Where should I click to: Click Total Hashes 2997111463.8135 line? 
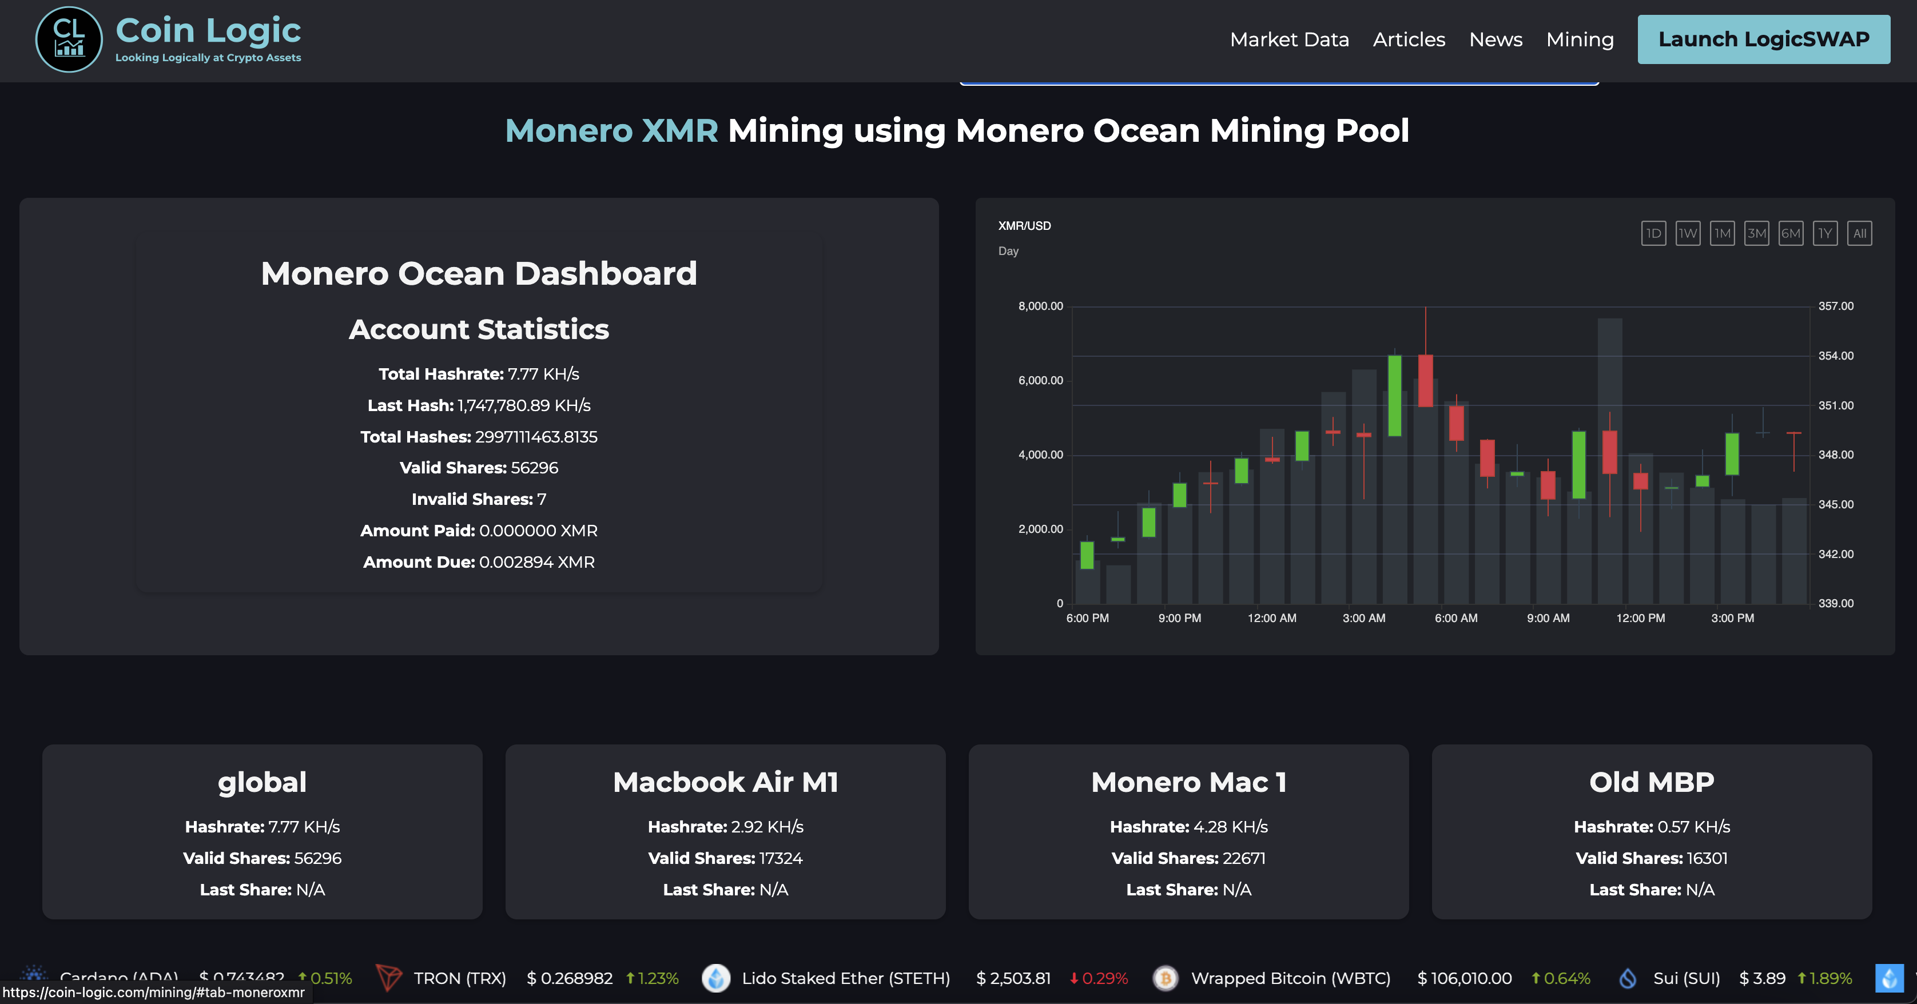coord(479,437)
